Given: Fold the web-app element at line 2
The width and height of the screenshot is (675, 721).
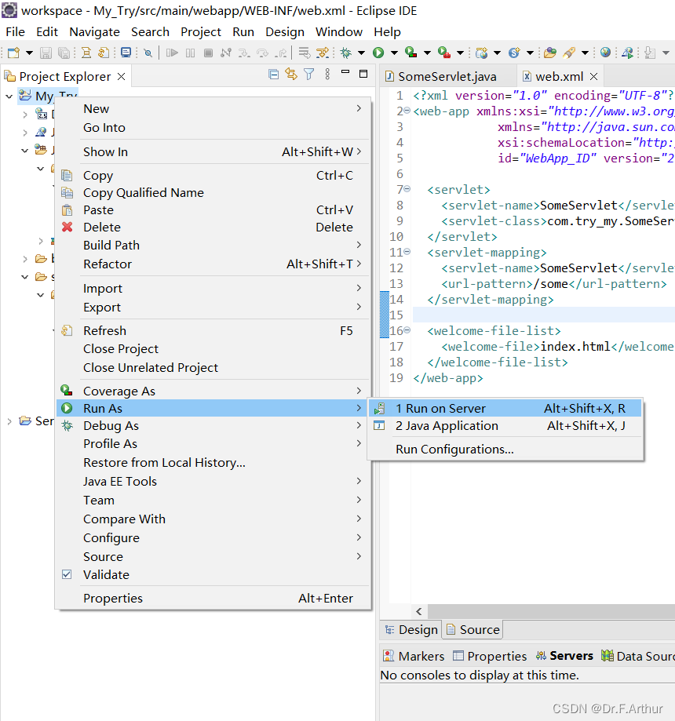Looking at the screenshot, I should 407,111.
